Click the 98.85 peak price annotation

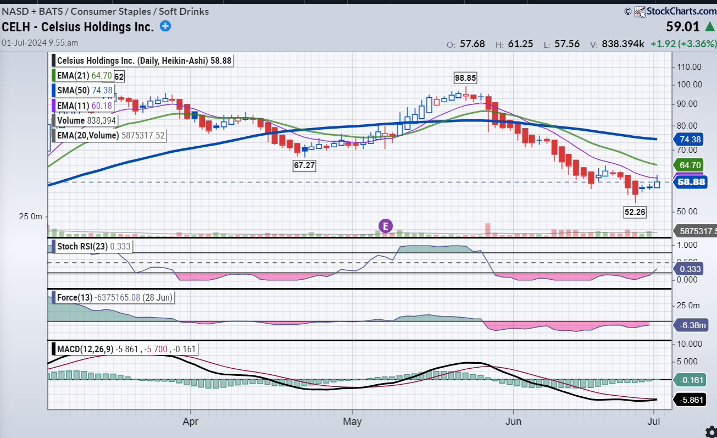(465, 77)
